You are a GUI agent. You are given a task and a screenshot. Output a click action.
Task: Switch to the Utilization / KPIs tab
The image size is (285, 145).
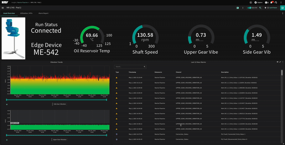click(26, 14)
